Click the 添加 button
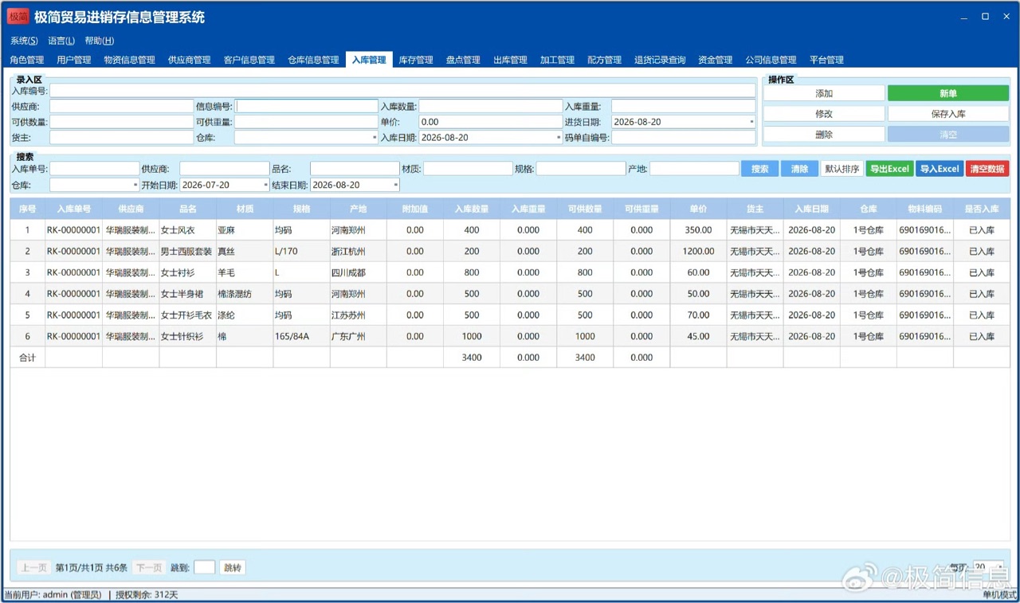This screenshot has width=1020, height=603. point(824,93)
